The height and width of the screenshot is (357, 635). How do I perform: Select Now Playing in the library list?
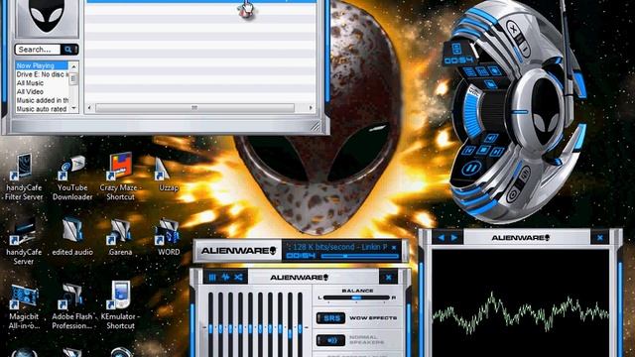(42, 65)
